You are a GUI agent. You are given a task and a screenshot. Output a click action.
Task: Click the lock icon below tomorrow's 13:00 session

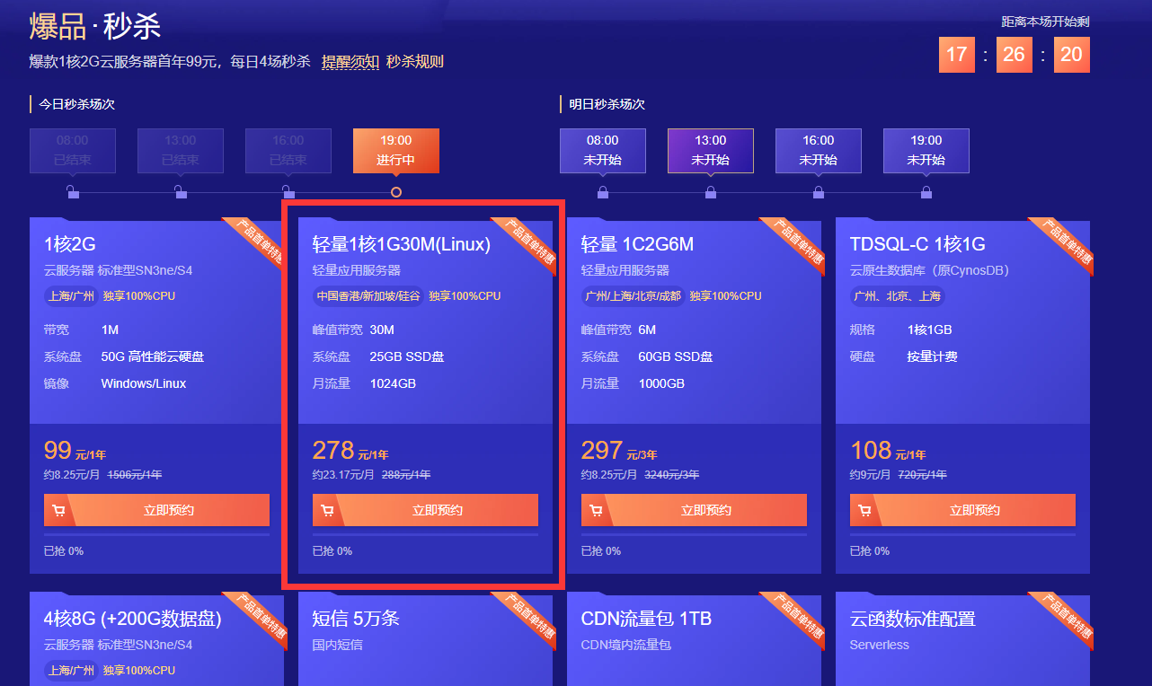pos(711,192)
